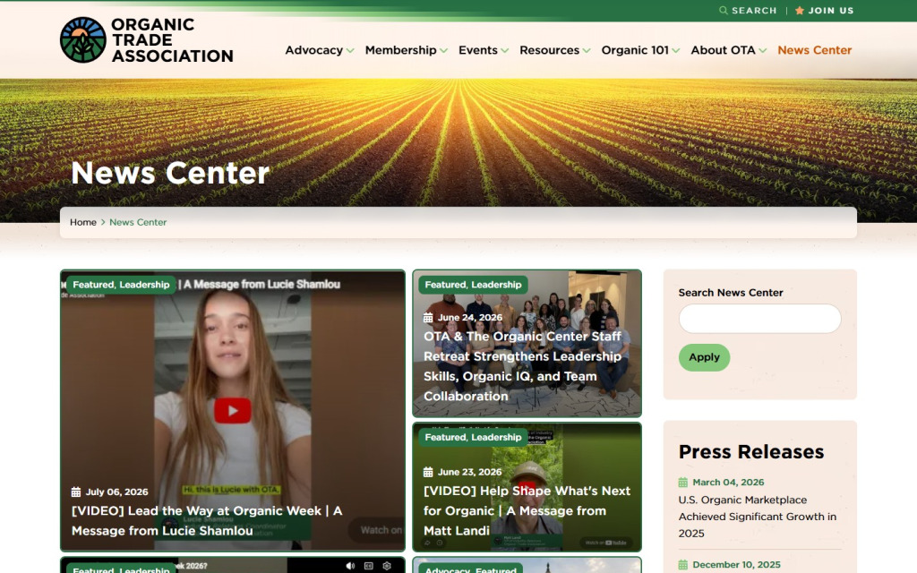The width and height of the screenshot is (917, 573).
Task: Click the SEARCH link in top bar
Action: click(754, 11)
